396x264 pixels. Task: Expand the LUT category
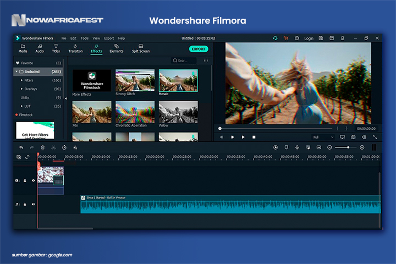[x=21, y=106]
